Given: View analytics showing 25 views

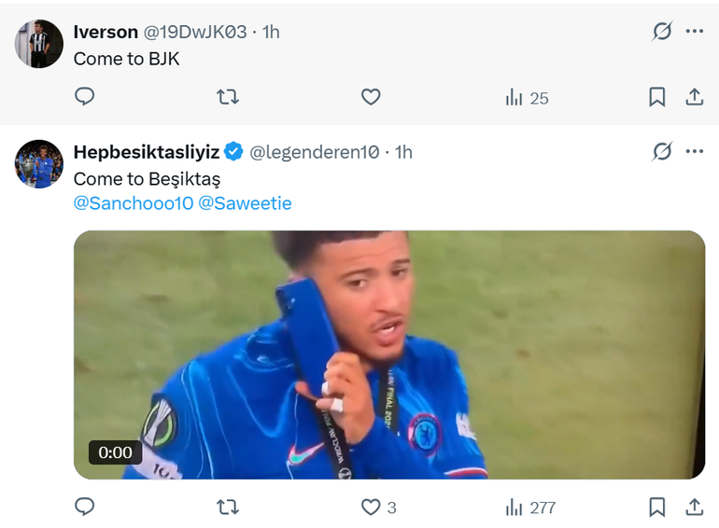Looking at the screenshot, I should point(527,97).
